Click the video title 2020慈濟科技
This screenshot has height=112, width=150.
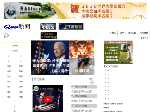47,88
